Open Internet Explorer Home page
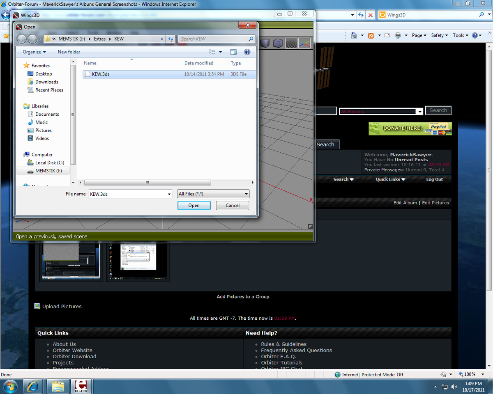Image resolution: width=493 pixels, height=394 pixels. tap(354, 35)
